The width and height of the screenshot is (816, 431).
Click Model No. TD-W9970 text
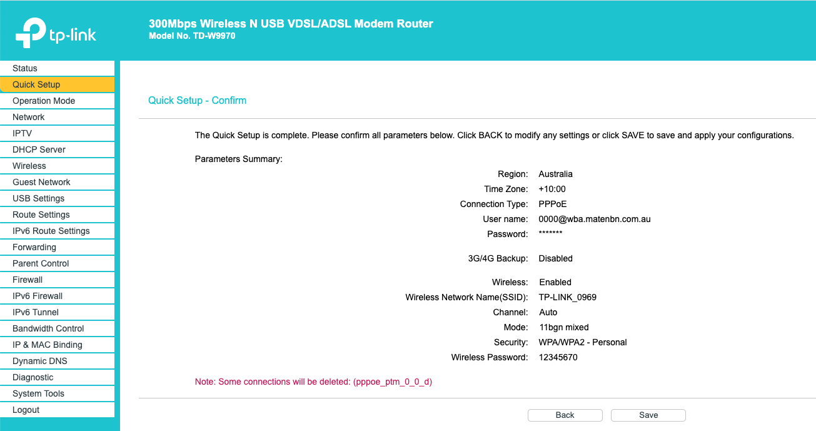(x=192, y=36)
